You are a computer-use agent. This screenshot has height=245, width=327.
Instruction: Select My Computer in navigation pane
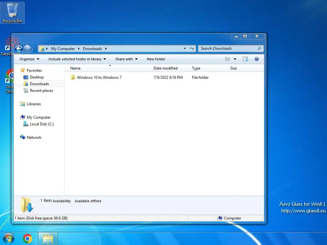39,117
